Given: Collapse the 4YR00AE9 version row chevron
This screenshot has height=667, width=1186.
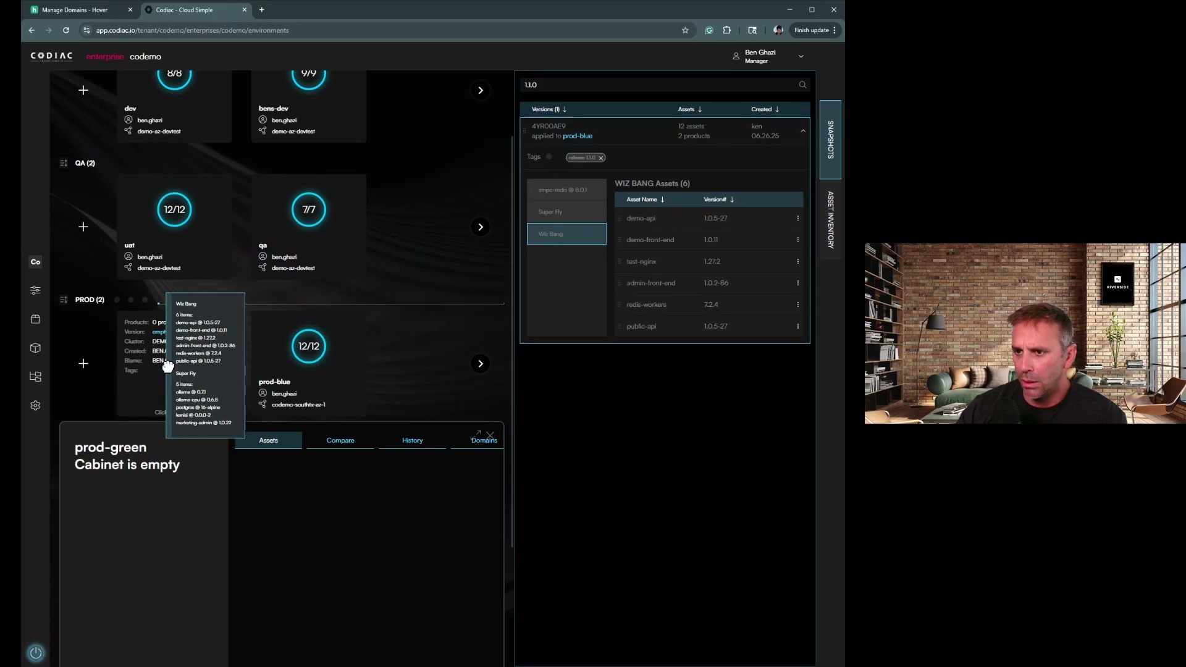Looking at the screenshot, I should tap(803, 130).
